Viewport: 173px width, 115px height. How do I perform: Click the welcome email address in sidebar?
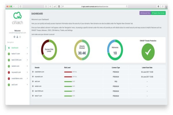17,33
